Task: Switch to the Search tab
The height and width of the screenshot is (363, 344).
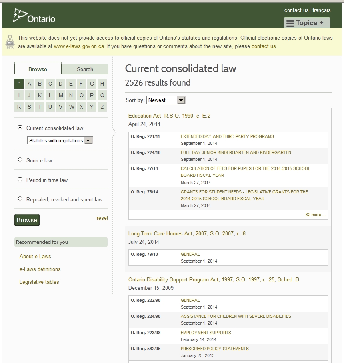Action: point(85,69)
